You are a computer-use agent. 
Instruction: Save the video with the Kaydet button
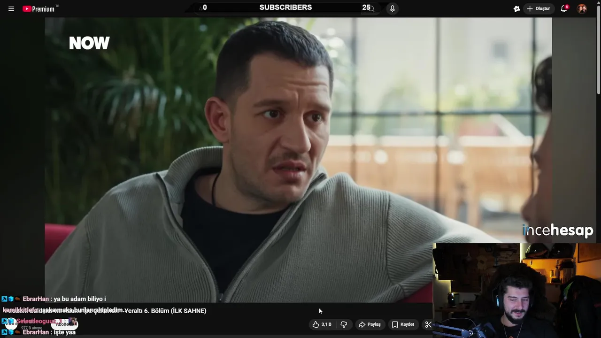pyautogui.click(x=403, y=324)
